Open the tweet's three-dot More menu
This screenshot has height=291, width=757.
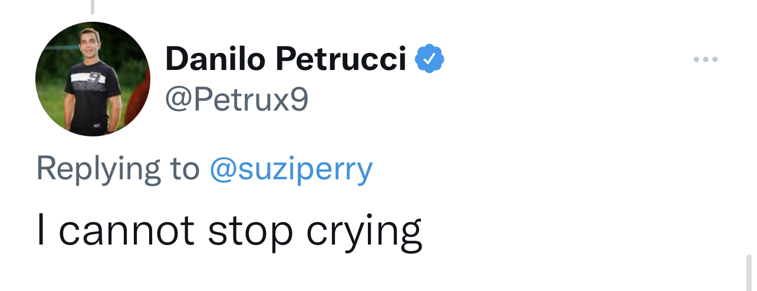pyautogui.click(x=705, y=59)
